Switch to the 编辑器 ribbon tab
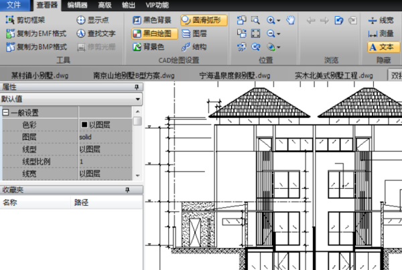Screen dimensions: 402x270 (x=77, y=5)
